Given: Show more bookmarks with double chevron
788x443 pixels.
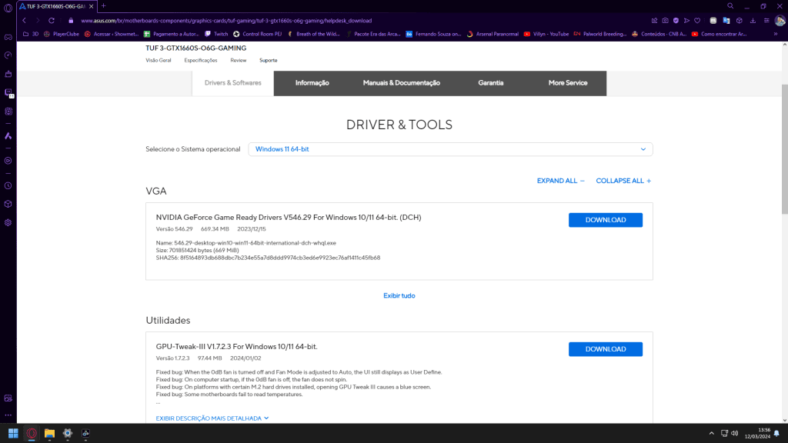Looking at the screenshot, I should [x=776, y=34].
